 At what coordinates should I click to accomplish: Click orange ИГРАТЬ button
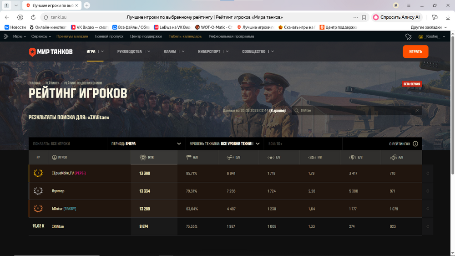point(415,51)
